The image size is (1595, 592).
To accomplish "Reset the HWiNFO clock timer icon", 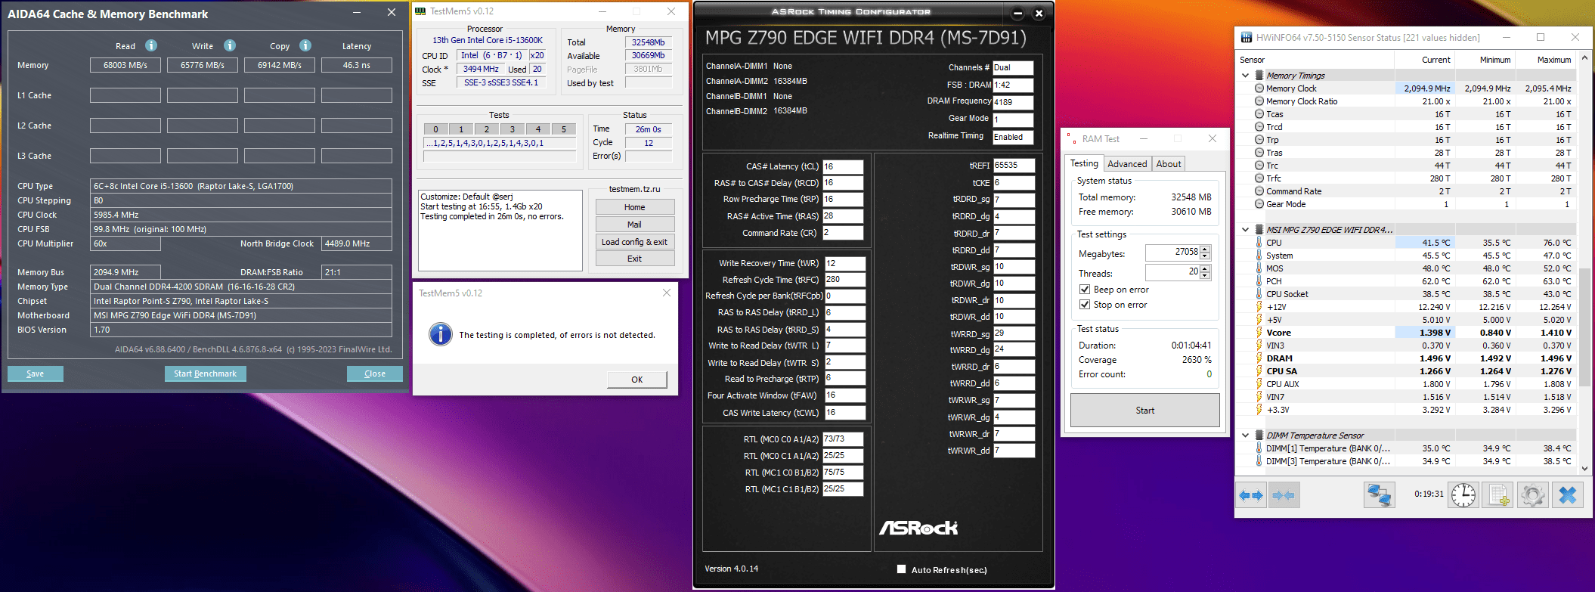I will [x=1464, y=495].
